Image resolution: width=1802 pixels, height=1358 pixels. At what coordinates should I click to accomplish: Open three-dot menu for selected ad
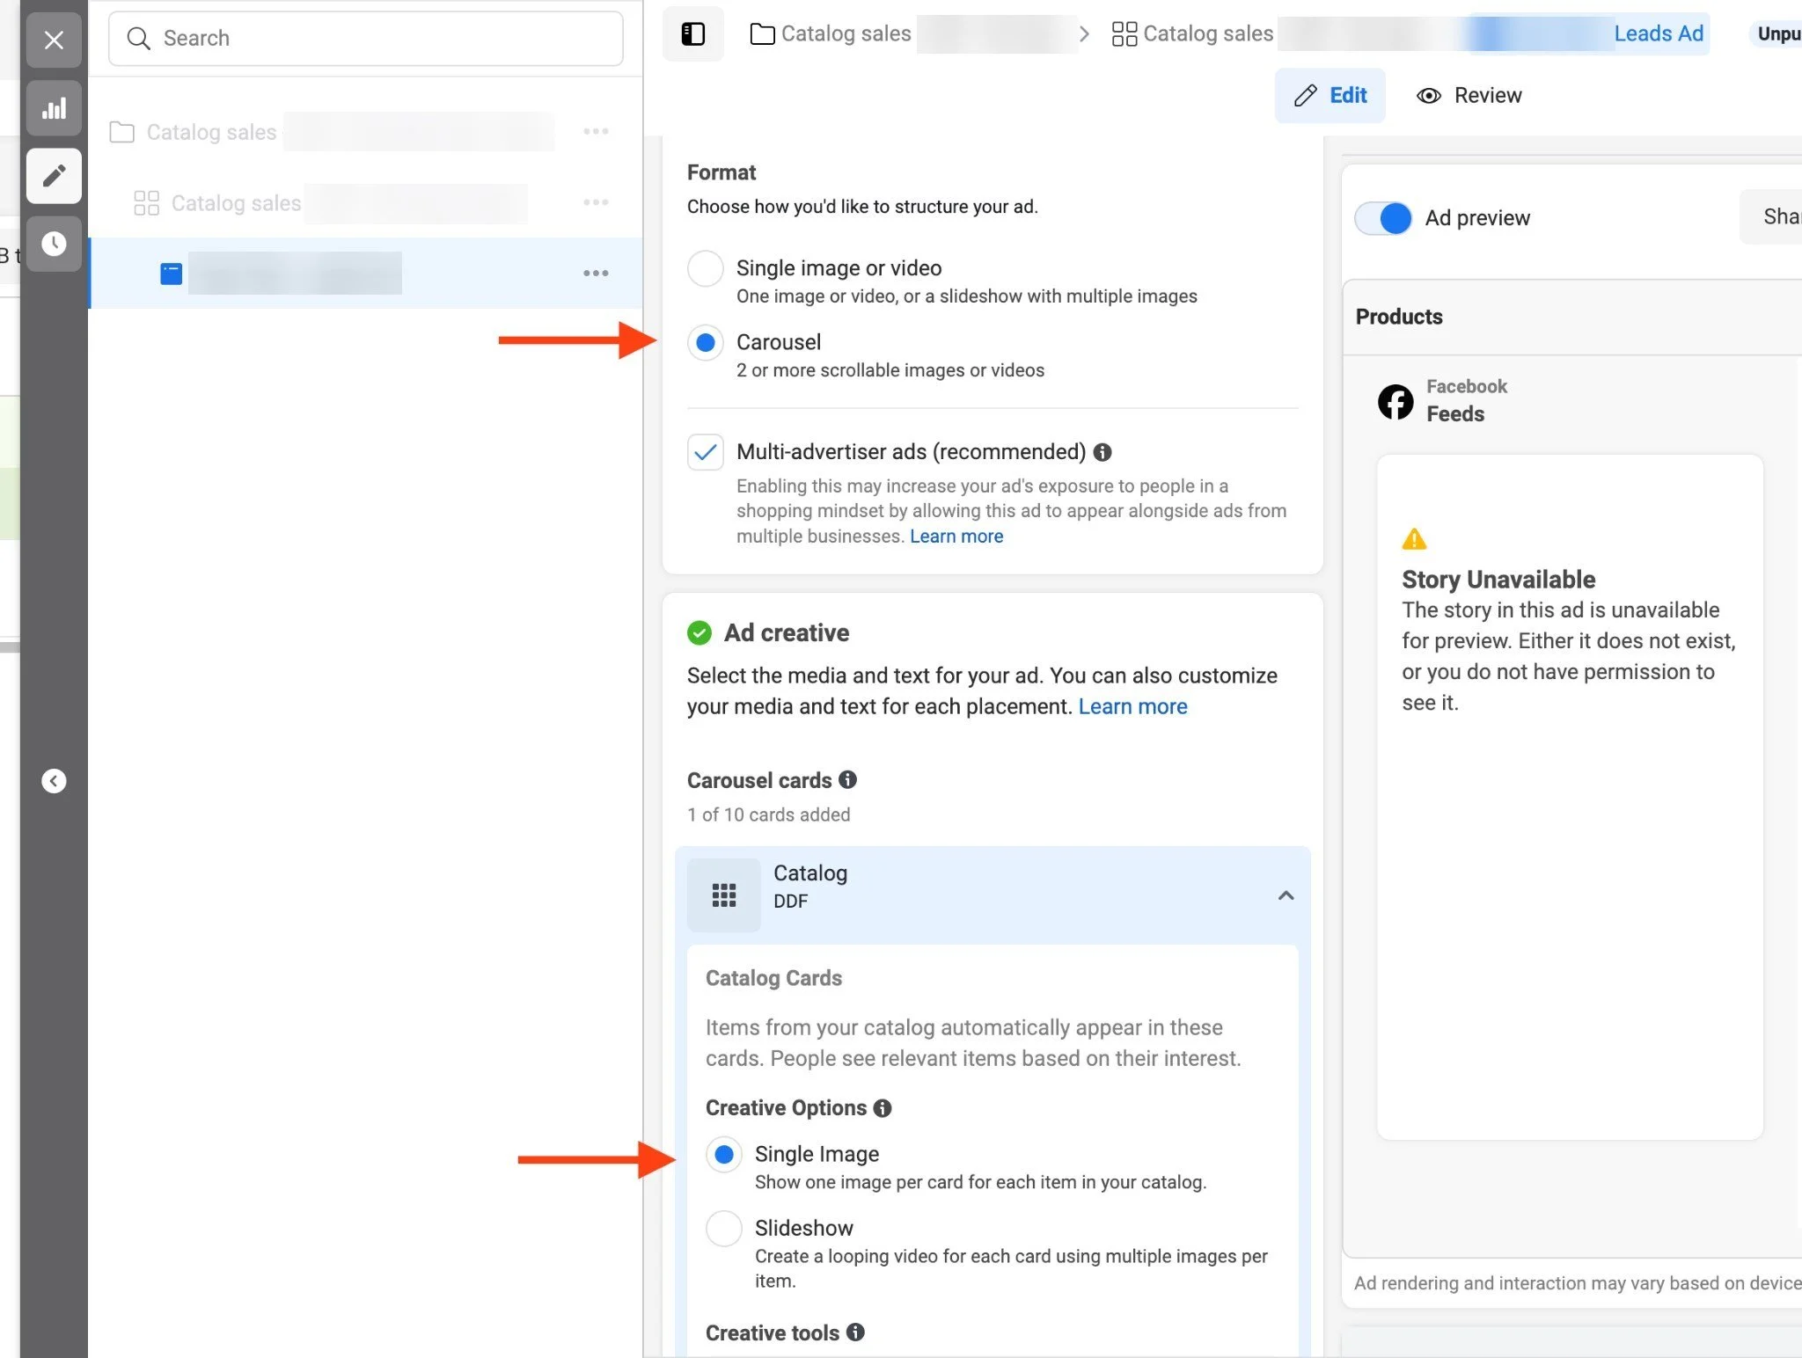pyautogui.click(x=596, y=274)
